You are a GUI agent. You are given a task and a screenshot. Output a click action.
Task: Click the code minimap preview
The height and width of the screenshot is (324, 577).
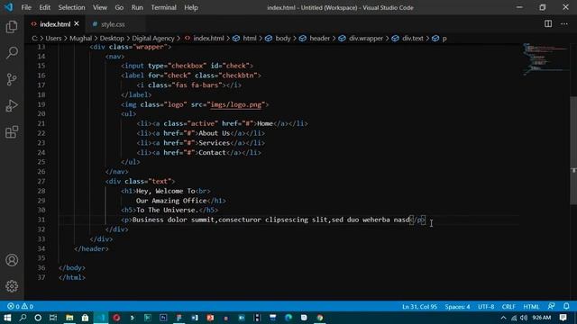[545, 58]
